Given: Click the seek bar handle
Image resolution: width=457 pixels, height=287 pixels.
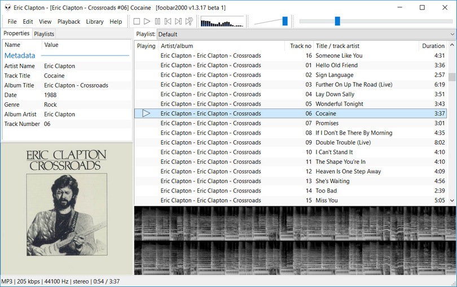Looking at the screenshot, I should click(337, 21).
